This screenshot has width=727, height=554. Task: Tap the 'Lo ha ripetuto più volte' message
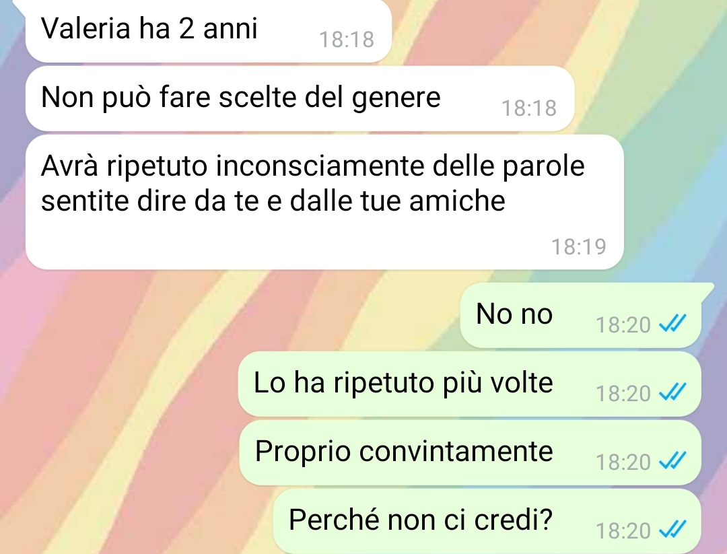(x=469, y=384)
